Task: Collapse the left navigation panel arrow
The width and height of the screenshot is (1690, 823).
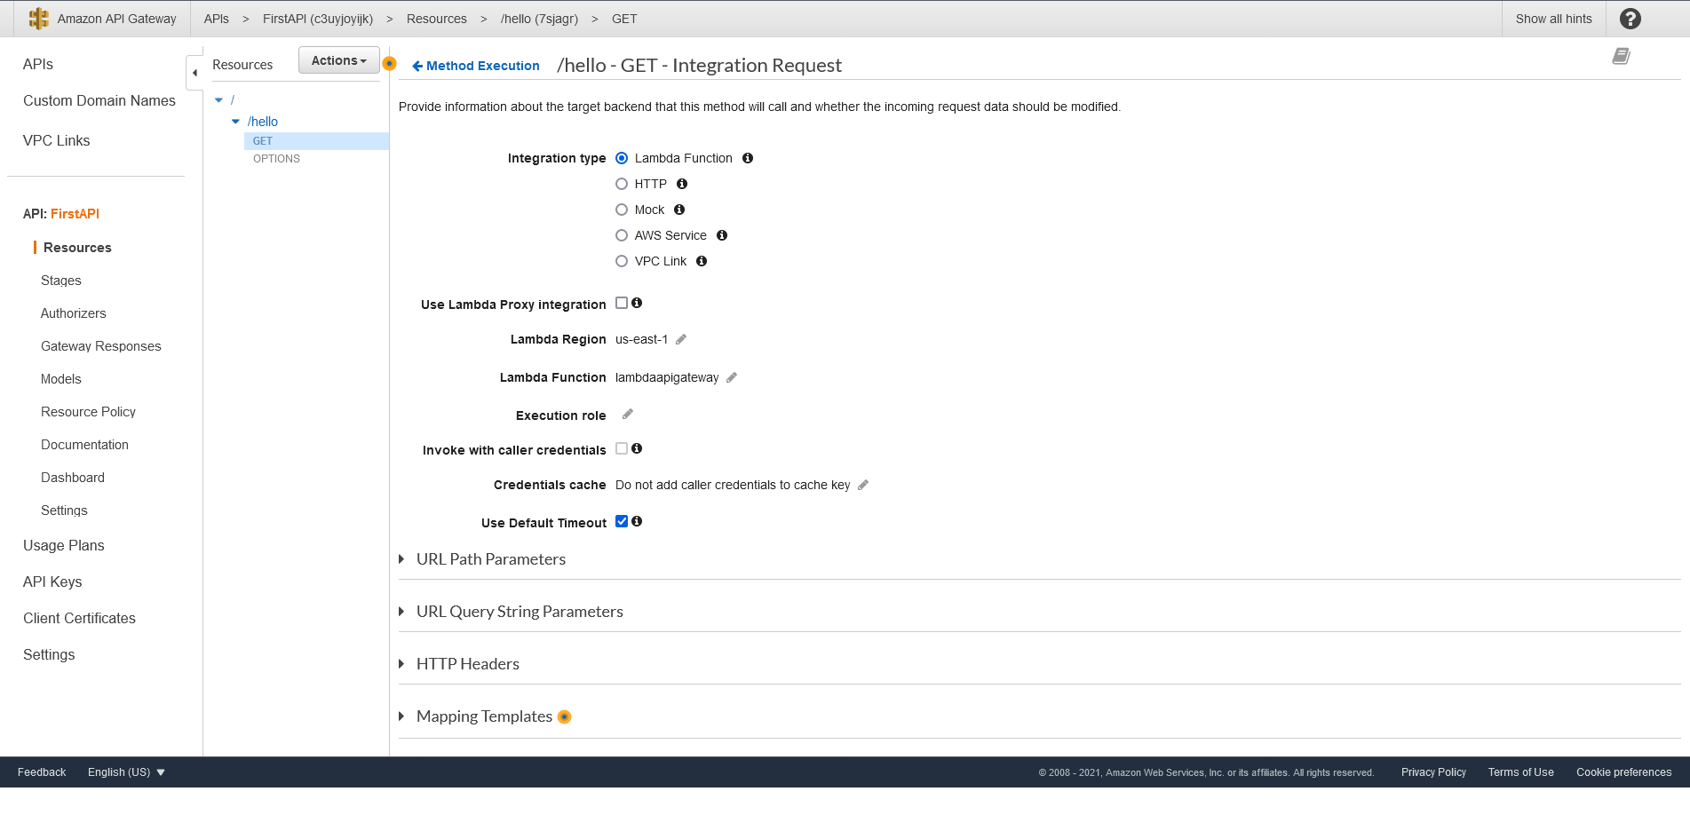Action: click(194, 73)
